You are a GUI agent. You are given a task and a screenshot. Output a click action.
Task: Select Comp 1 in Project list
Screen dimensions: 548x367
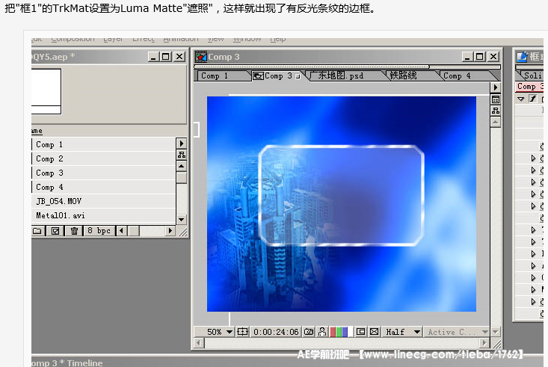tap(103, 144)
